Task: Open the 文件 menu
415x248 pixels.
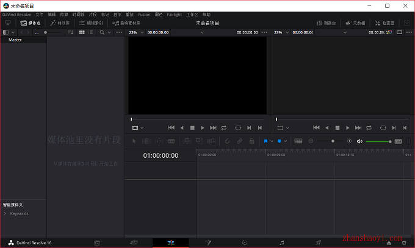Action: [x=39, y=15]
